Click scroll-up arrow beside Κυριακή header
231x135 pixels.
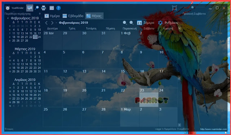pos(179,29)
